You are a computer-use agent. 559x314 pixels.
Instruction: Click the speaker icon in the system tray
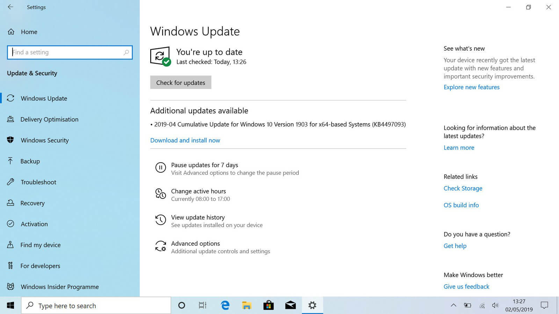point(495,305)
